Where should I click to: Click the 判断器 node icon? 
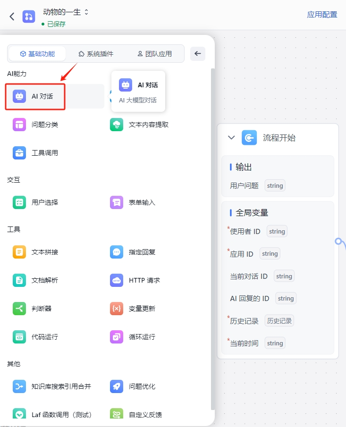click(x=19, y=309)
